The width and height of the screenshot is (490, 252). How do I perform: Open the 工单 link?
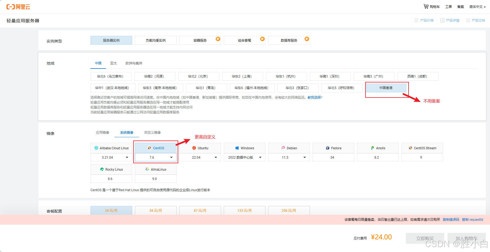tap(449, 7)
